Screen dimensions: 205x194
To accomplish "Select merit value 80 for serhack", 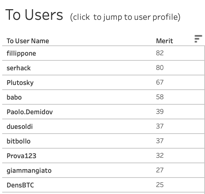I will click(160, 68).
